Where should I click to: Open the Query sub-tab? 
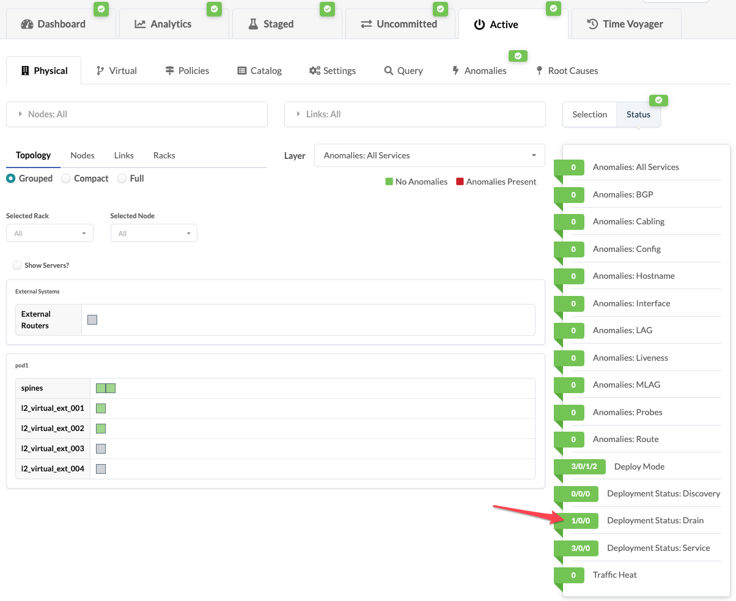pyautogui.click(x=403, y=71)
